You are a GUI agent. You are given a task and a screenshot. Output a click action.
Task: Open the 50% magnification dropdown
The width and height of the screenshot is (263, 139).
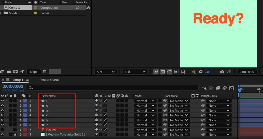(x=106, y=72)
